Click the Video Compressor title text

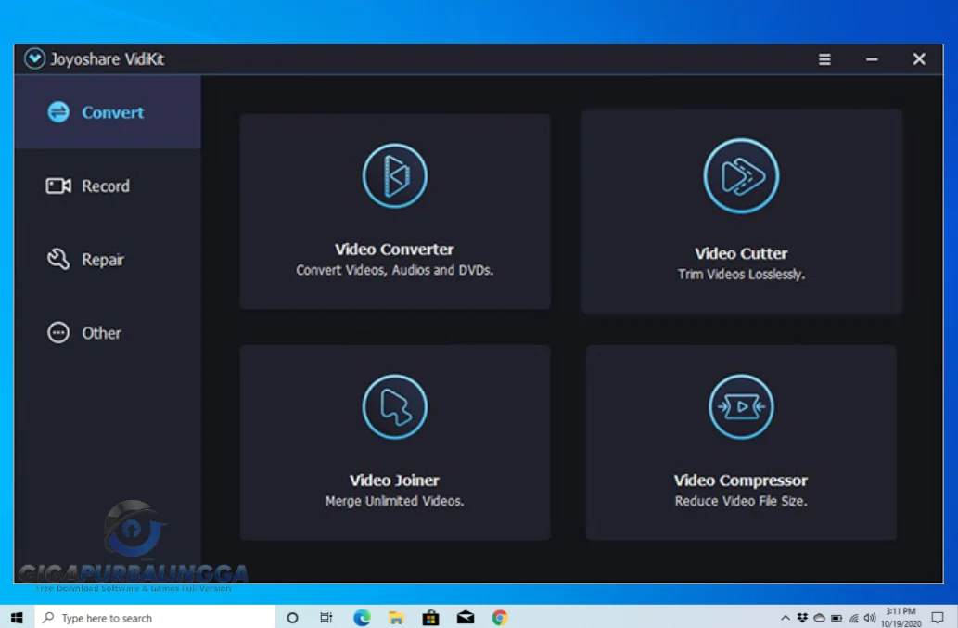coord(741,481)
